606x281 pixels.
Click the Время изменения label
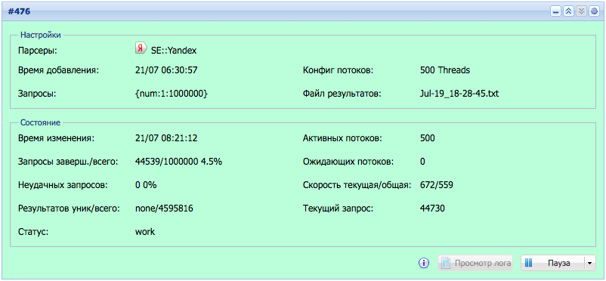57,138
